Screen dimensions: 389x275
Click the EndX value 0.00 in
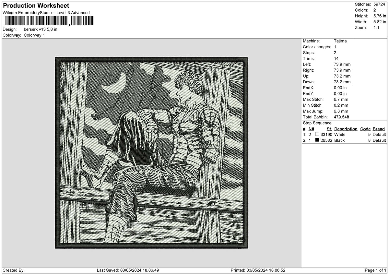[340, 88]
